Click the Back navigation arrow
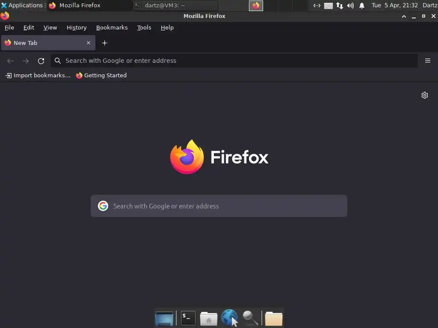This screenshot has height=328, width=438. [10, 61]
